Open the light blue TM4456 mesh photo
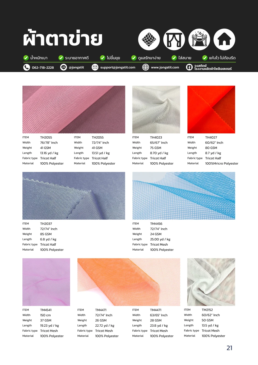 (x=184, y=196)
